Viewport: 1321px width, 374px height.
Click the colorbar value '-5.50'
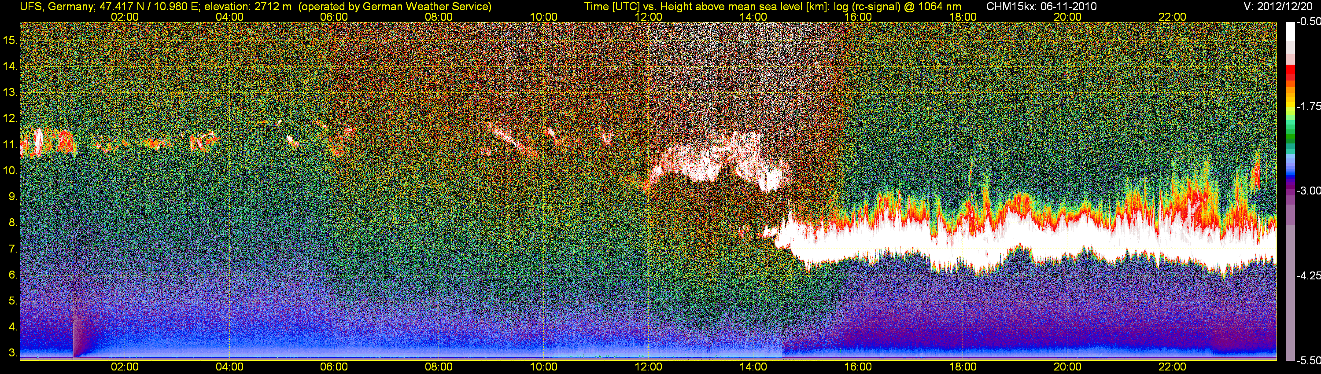[x=1308, y=360]
